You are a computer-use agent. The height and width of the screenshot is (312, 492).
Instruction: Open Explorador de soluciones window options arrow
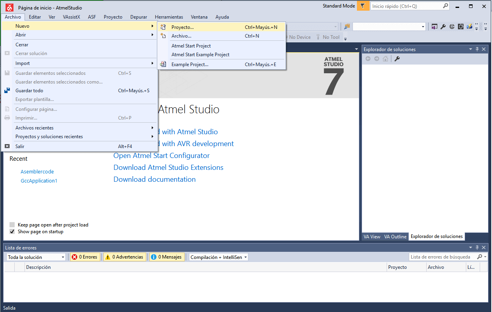click(x=471, y=49)
